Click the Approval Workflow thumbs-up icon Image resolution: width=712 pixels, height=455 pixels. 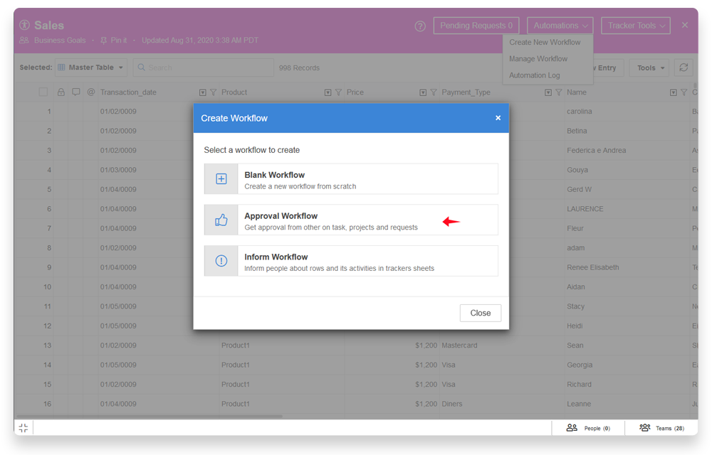point(221,220)
